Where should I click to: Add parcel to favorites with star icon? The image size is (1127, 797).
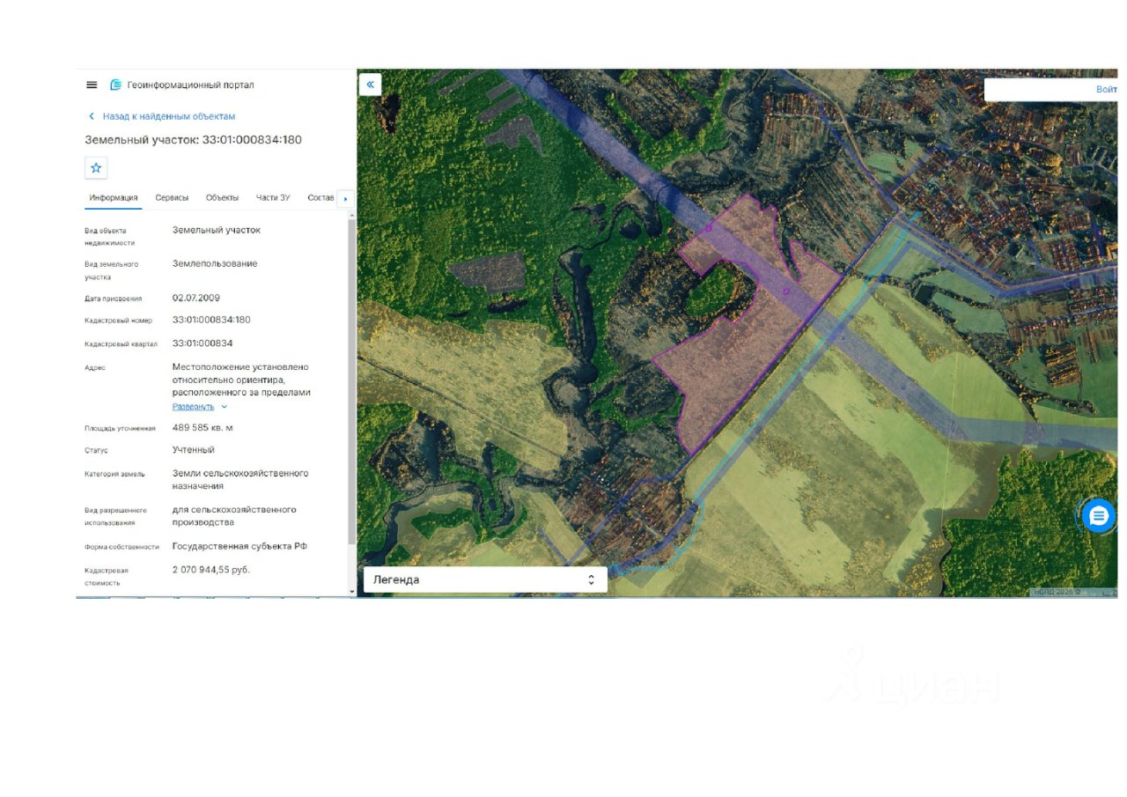click(x=96, y=167)
